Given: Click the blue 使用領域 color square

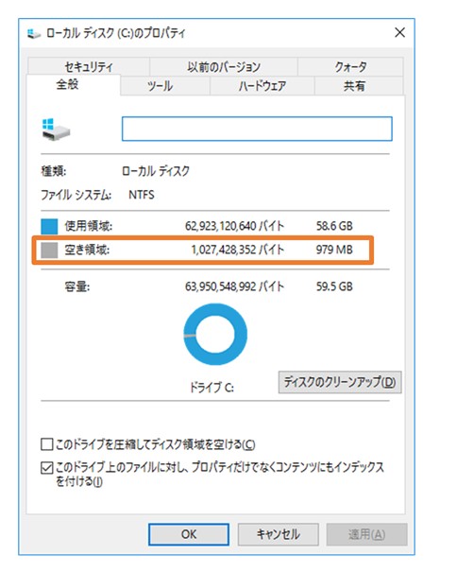Looking at the screenshot, I should coord(49,226).
